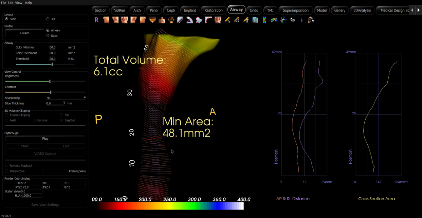The image size is (422, 218).
Task: Choose the Nasal profile option
Action: point(48,36)
